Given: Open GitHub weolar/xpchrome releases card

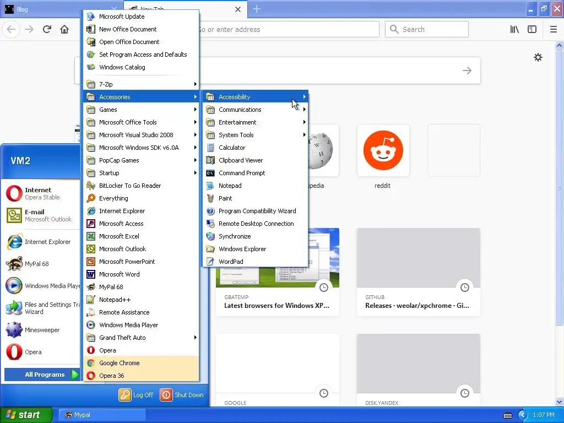Looking at the screenshot, I should click(419, 272).
